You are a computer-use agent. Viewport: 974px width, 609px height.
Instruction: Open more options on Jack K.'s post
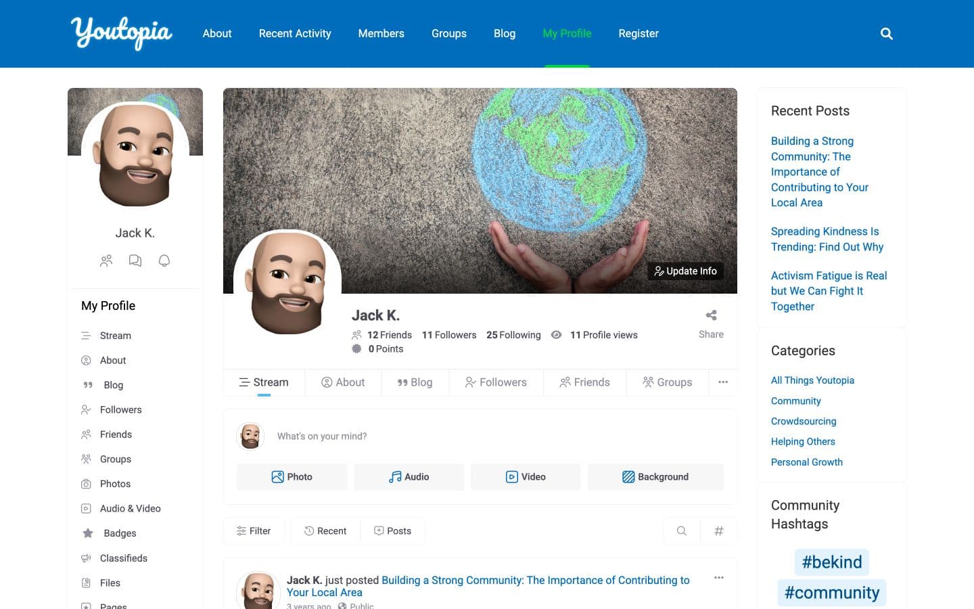coord(718,577)
